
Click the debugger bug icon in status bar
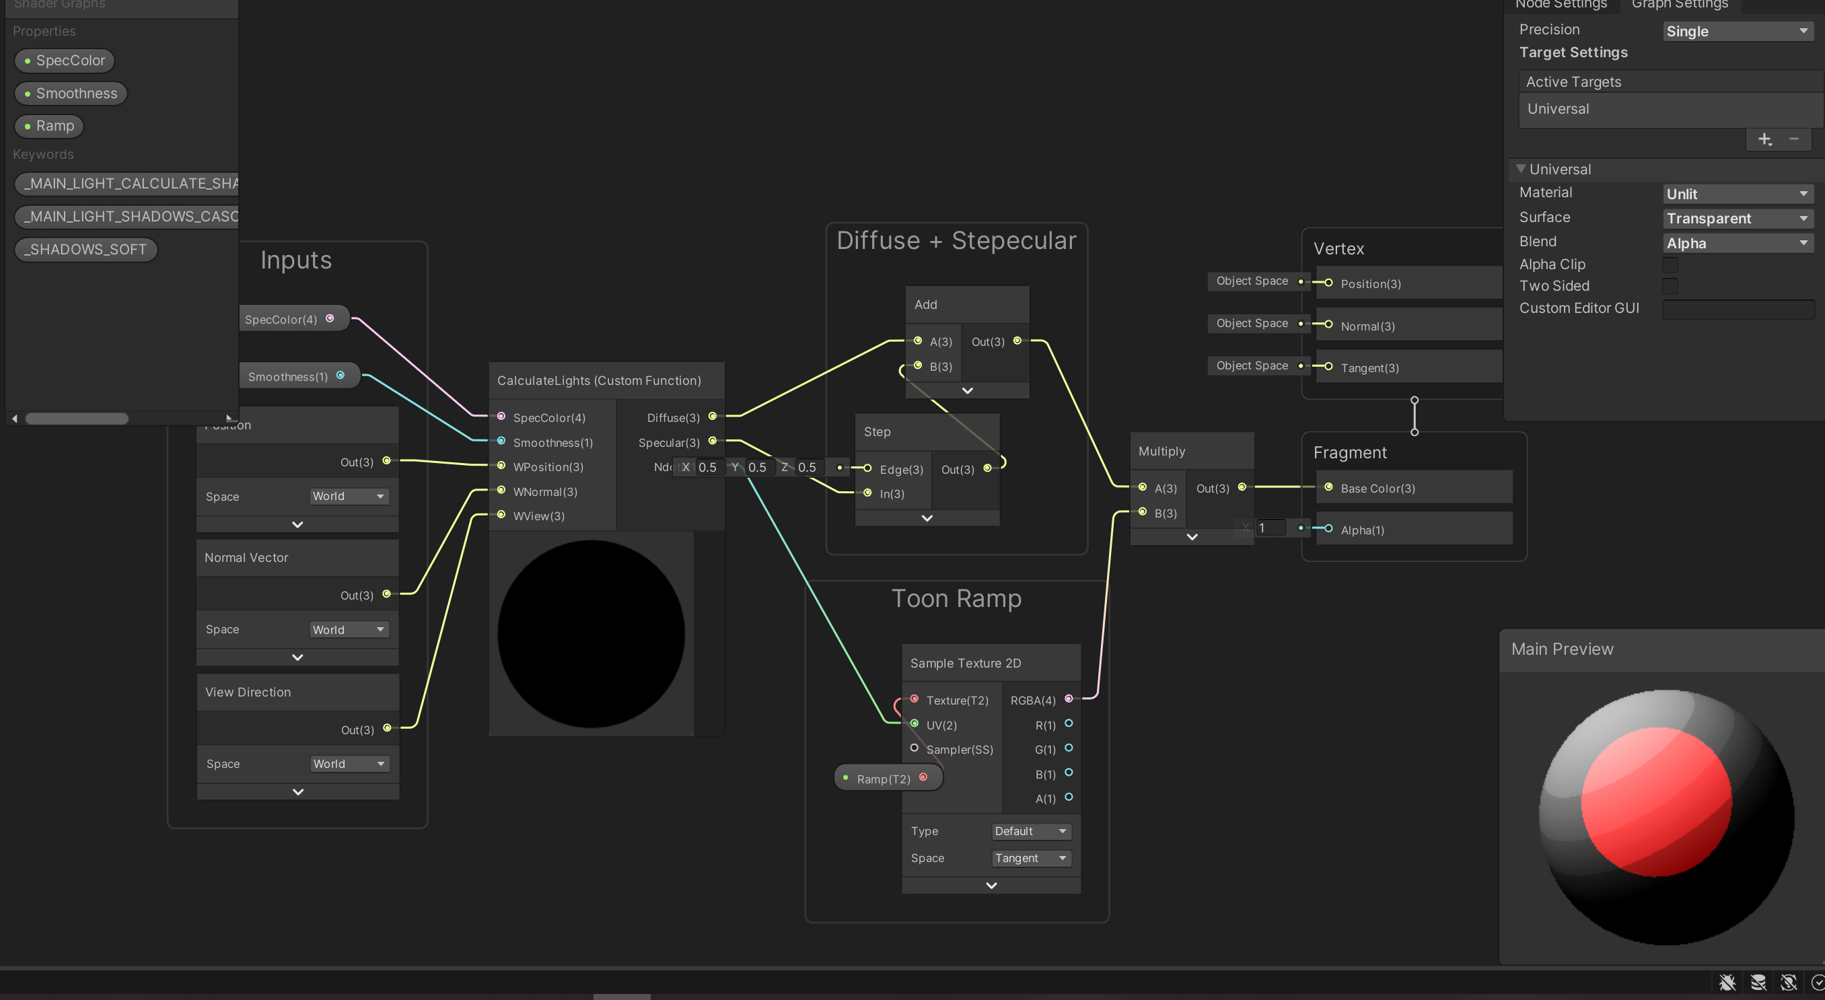1727,983
